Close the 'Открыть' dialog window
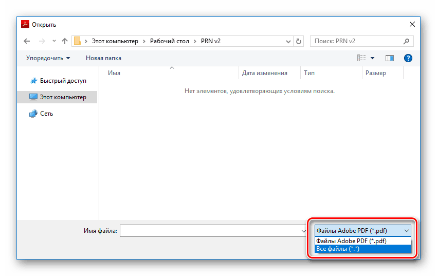437x276 pixels. coord(412,25)
